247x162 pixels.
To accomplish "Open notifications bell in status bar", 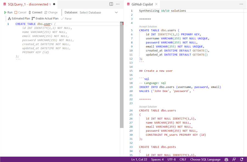I will [x=242, y=160].
